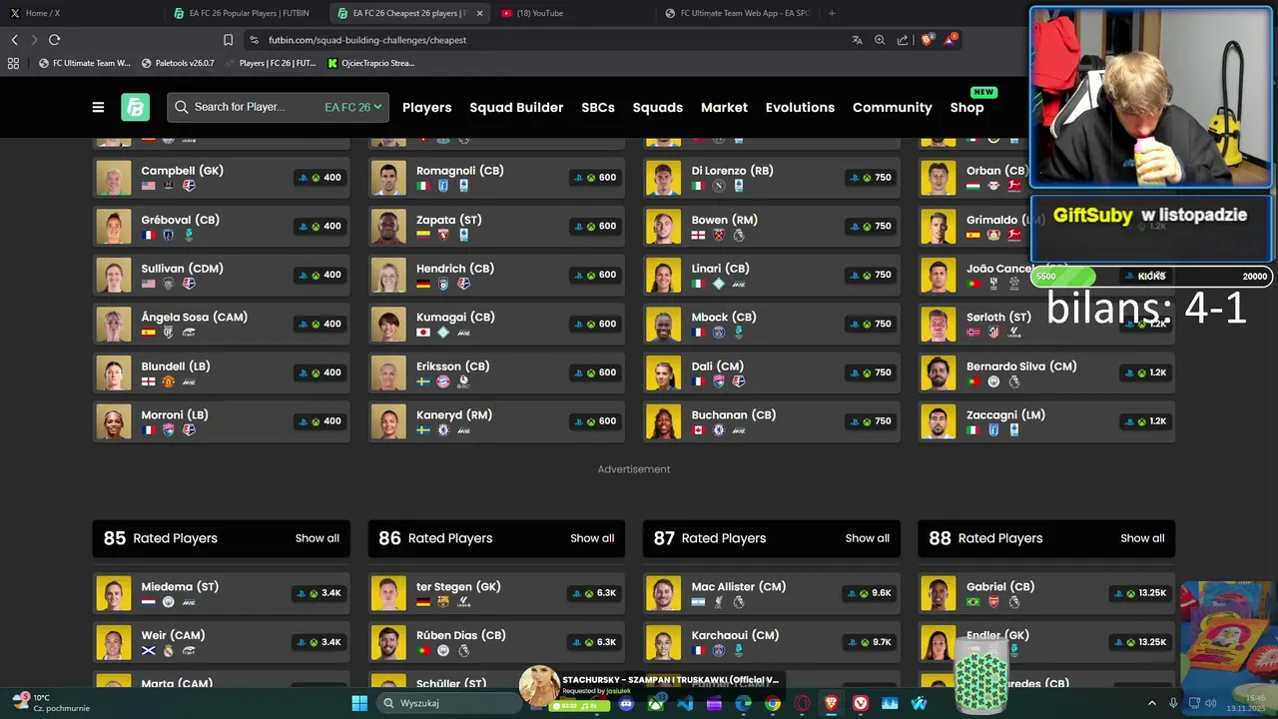Open Romagnoli (CB) player row
This screenshot has width=1278, height=719.
496,178
